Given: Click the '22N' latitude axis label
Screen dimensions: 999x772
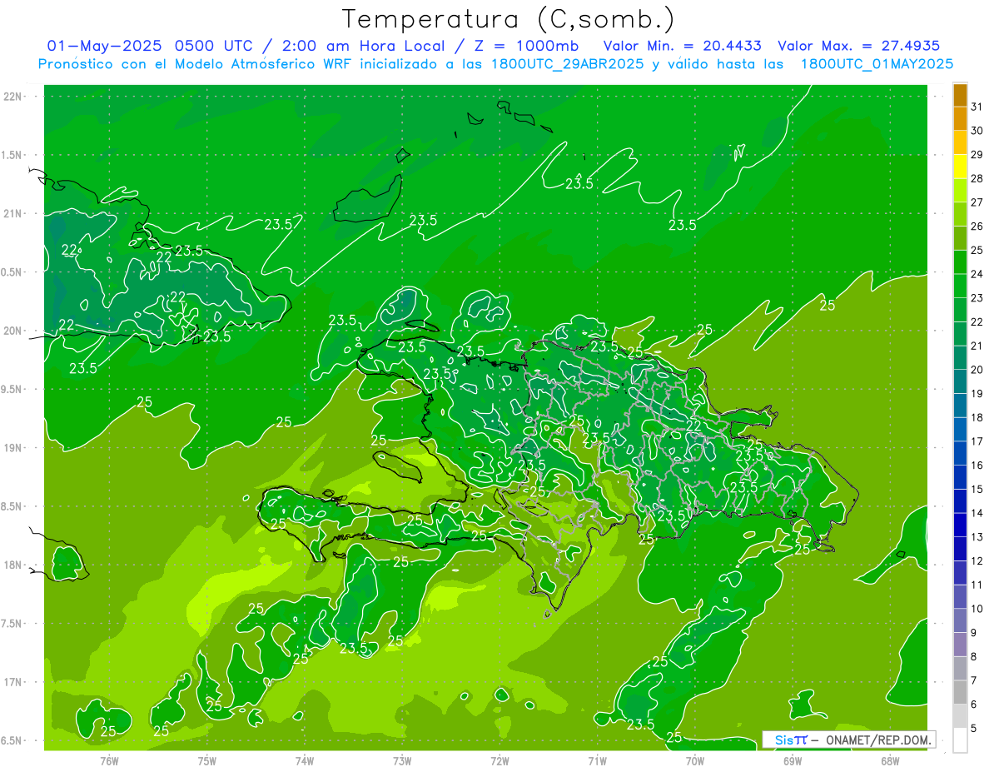Looking at the screenshot, I should 13,97.
